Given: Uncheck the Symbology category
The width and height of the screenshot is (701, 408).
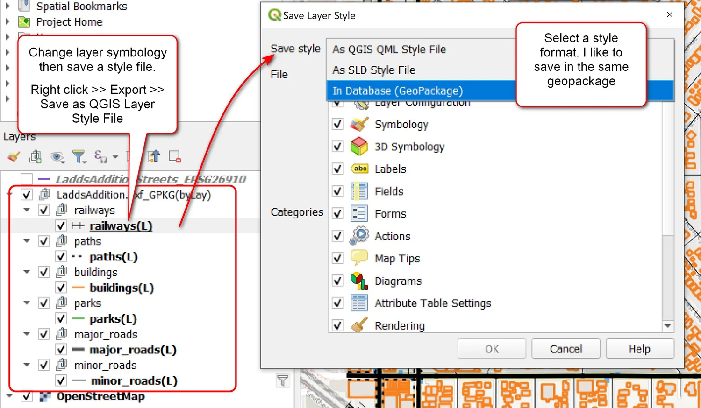Looking at the screenshot, I should click(337, 124).
